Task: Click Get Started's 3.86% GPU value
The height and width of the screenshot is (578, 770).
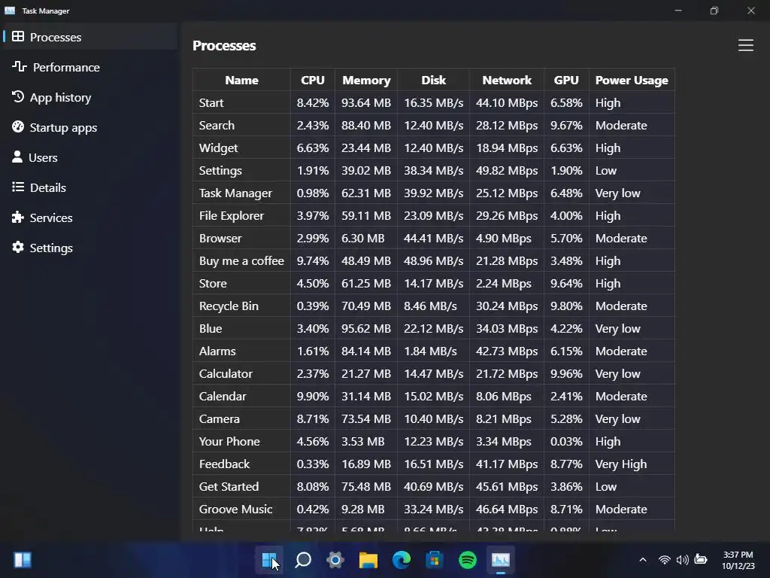Action: pyautogui.click(x=566, y=487)
